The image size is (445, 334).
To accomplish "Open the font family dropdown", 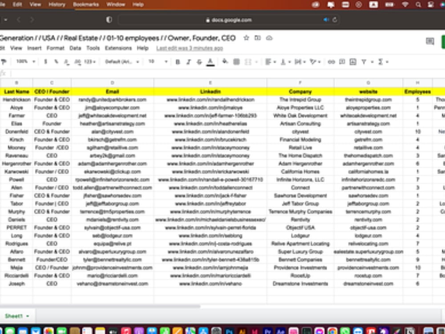I will pyautogui.click(x=122, y=61).
